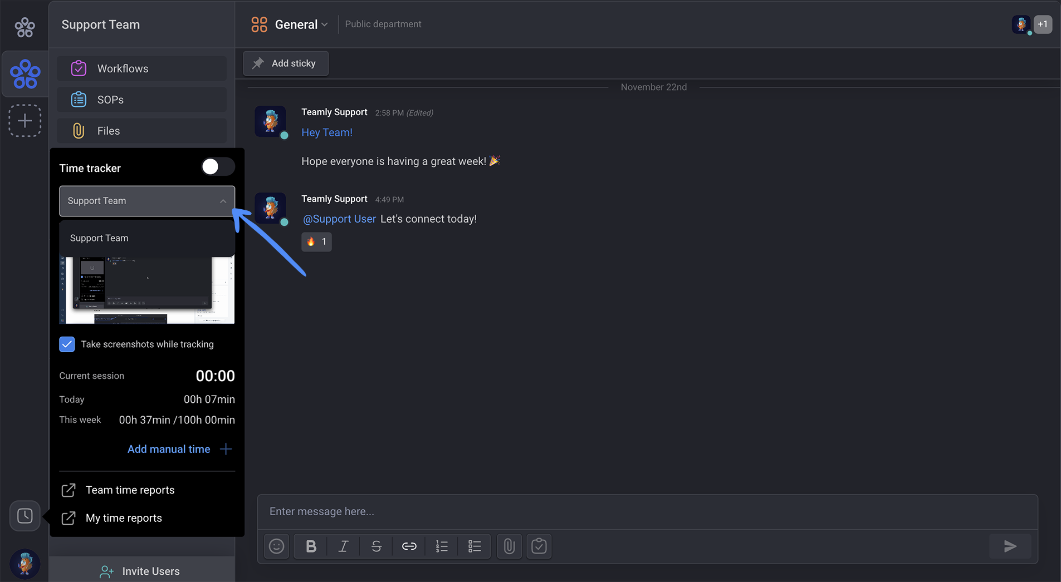Click the Teamly Support avatar on the 4:49 PM message
The image size is (1061, 582).
pyautogui.click(x=271, y=208)
